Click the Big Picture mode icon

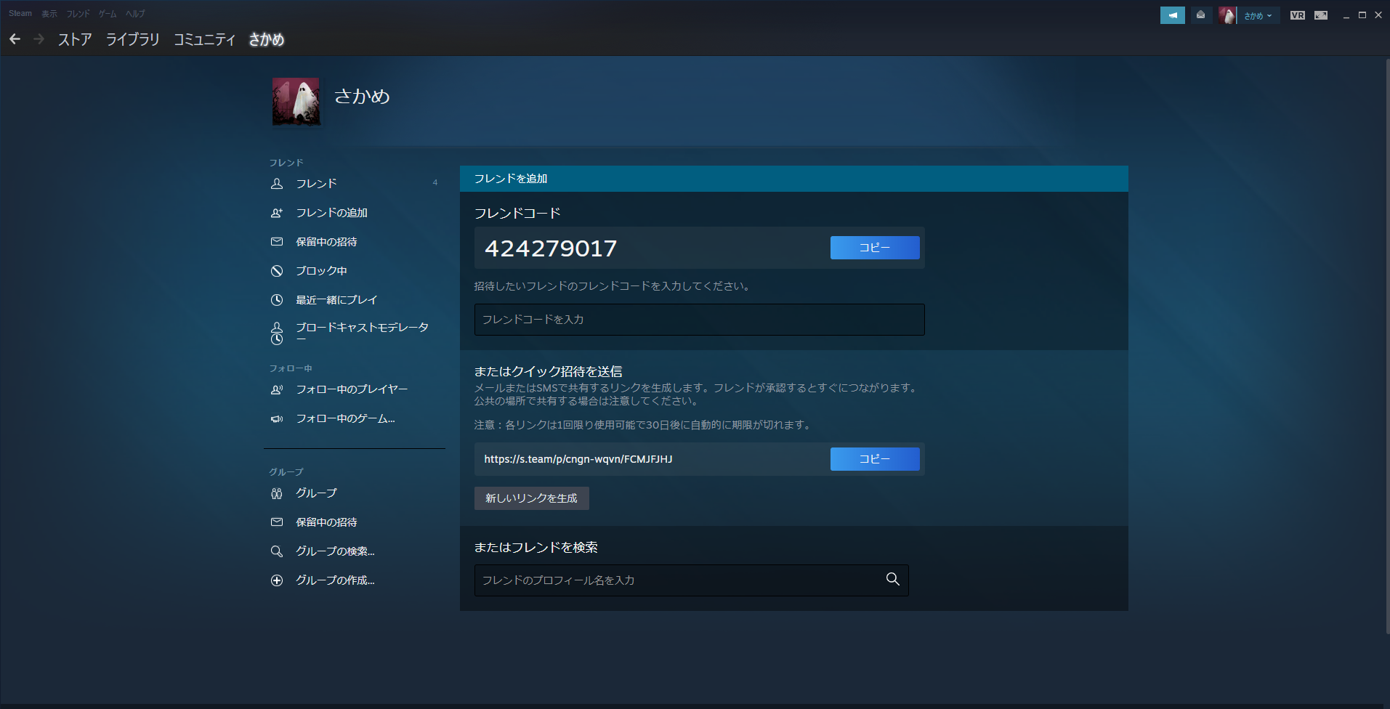[x=1321, y=15]
